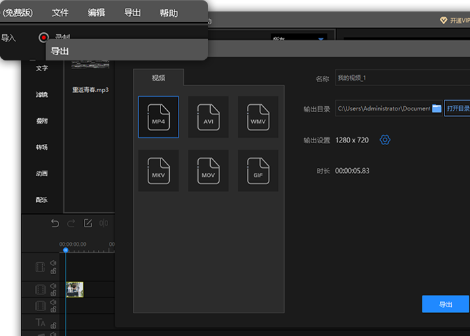Switch to the 视频 tab

click(158, 78)
